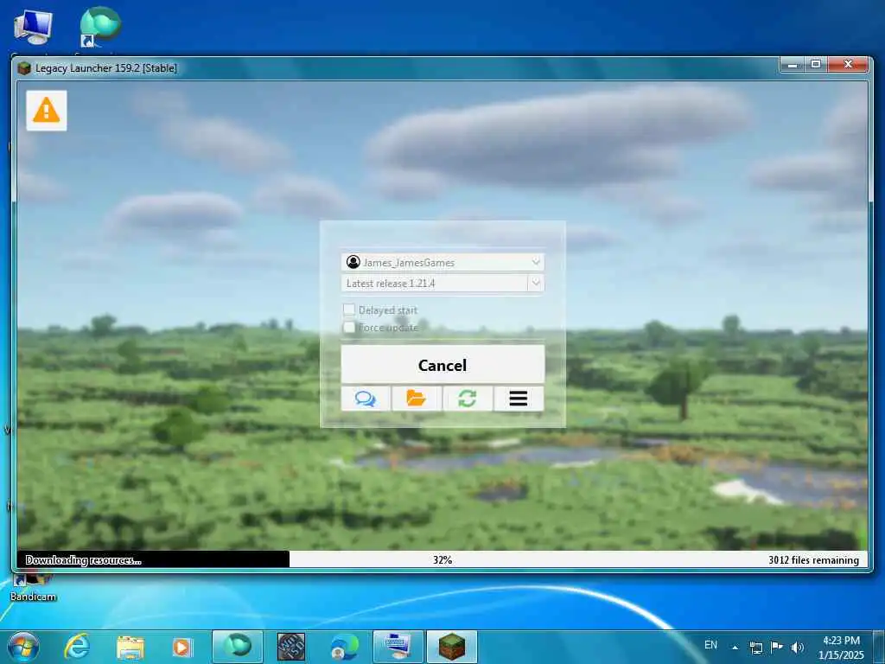Open the network status tray icon
This screenshot has width=885, height=664.
(756, 648)
